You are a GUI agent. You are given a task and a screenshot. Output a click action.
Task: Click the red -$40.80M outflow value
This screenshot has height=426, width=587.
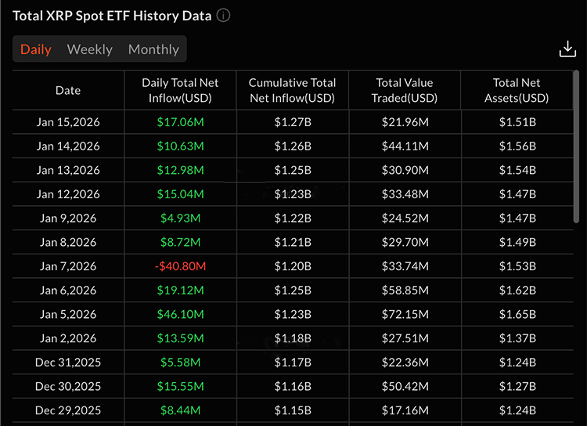[x=180, y=266]
